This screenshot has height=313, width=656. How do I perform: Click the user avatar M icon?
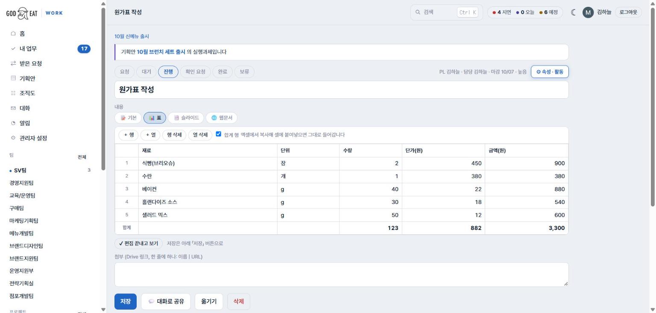pyautogui.click(x=588, y=12)
